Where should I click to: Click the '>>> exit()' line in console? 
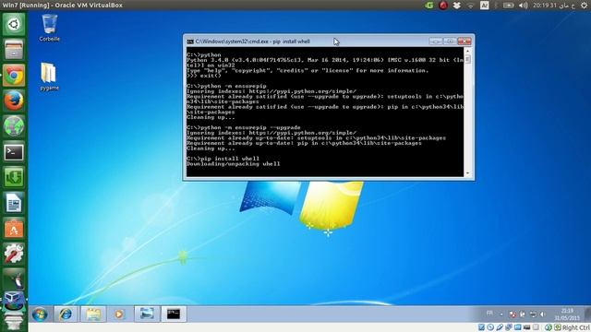204,76
